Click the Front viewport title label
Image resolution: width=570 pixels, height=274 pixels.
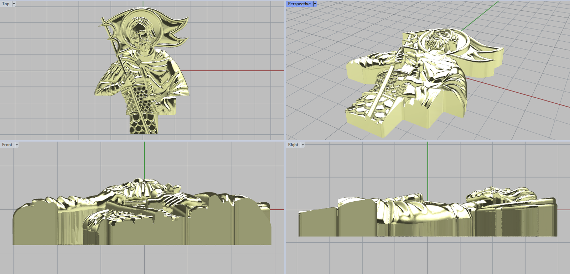point(7,145)
